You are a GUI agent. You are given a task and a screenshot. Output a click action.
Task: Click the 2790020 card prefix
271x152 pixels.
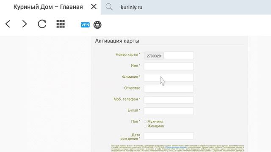pos(154,56)
